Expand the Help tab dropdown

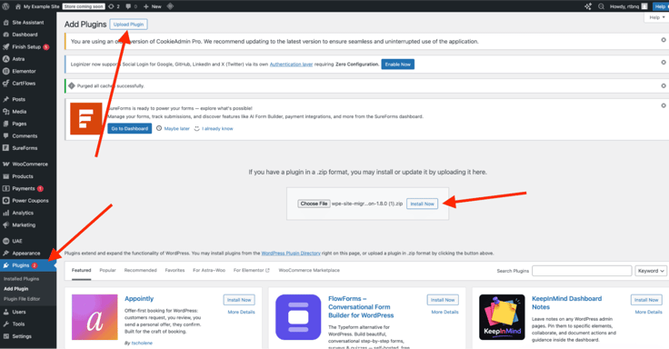click(x=656, y=17)
